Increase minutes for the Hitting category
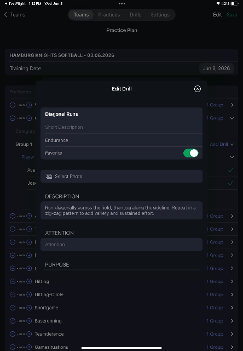This screenshot has height=351, width=243. (x=29, y=281)
